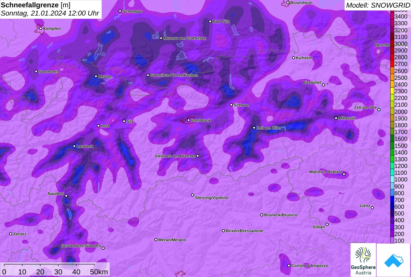Screen dimensions: 411x277
Task: Click the blue 700 legend color
Action: pyautogui.click(x=392, y=200)
